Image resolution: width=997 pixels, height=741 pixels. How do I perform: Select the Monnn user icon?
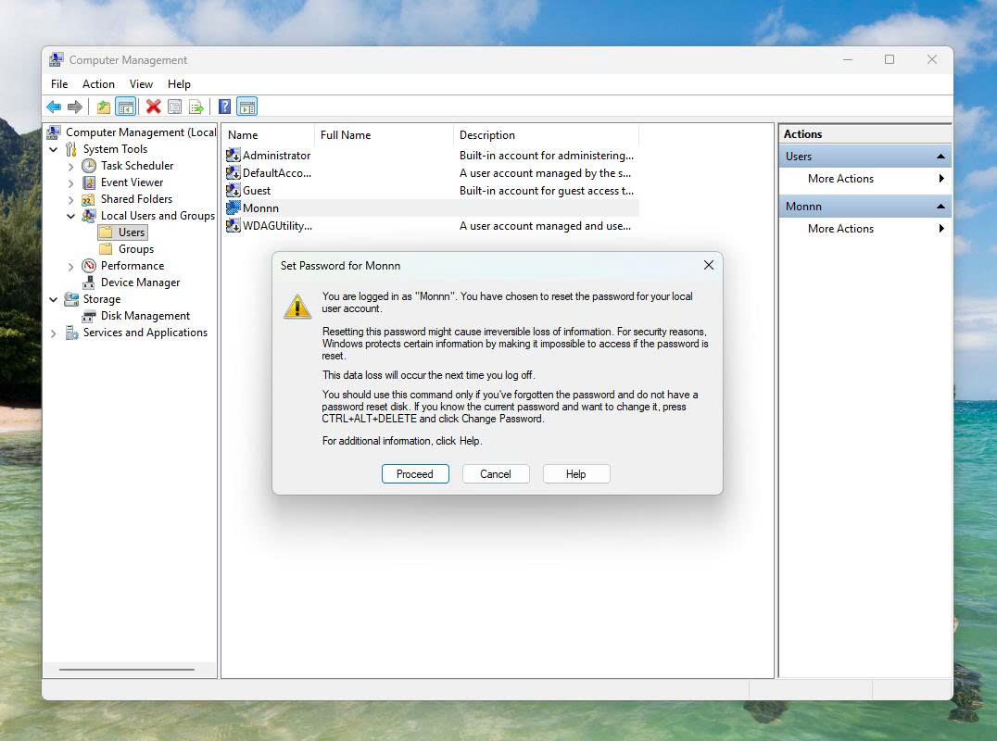[233, 207]
